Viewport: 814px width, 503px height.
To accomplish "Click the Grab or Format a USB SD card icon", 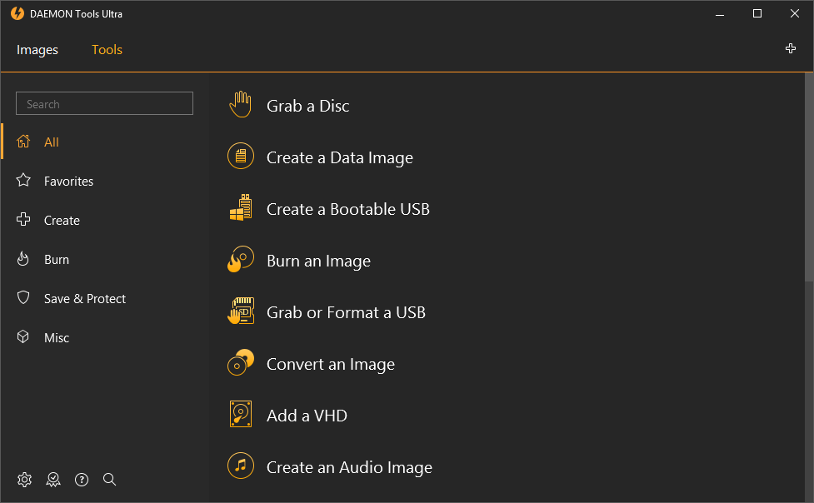I will [241, 311].
